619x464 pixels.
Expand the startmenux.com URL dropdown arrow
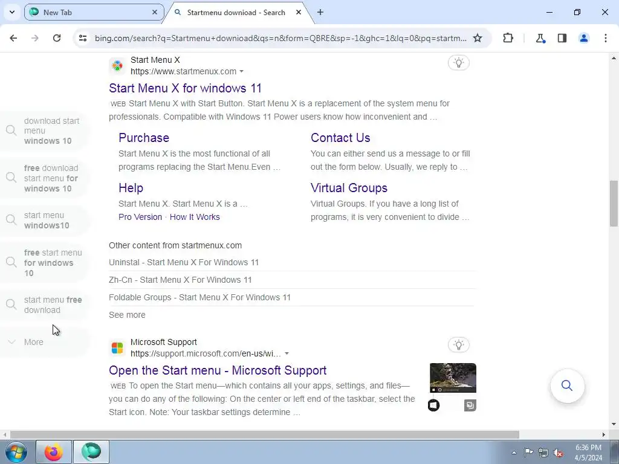[x=242, y=71]
